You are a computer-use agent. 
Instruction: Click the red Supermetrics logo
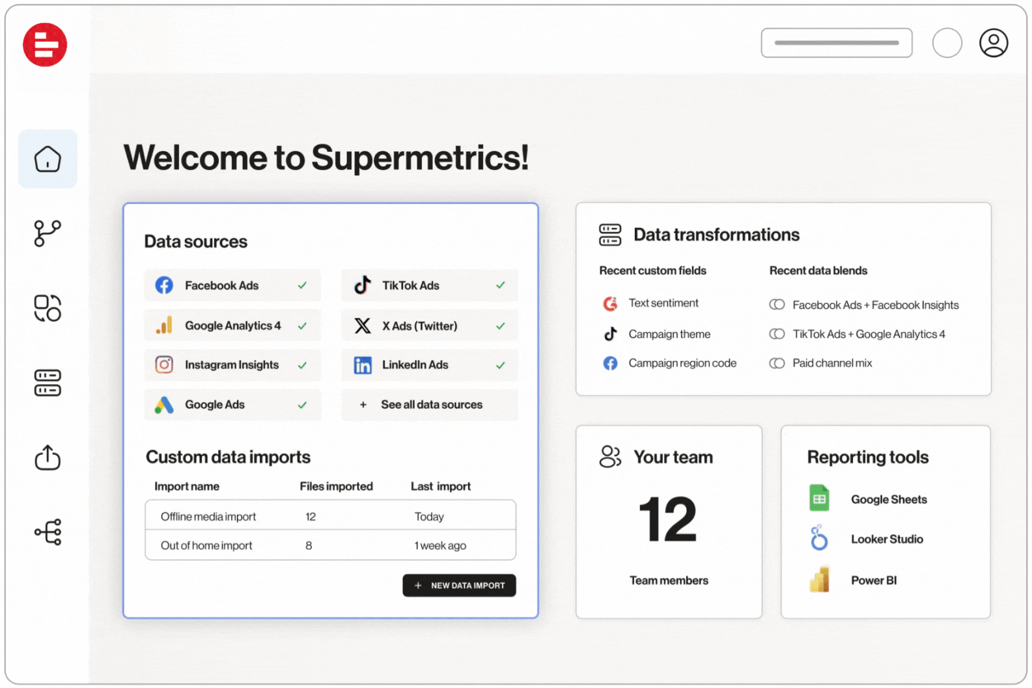(x=45, y=45)
